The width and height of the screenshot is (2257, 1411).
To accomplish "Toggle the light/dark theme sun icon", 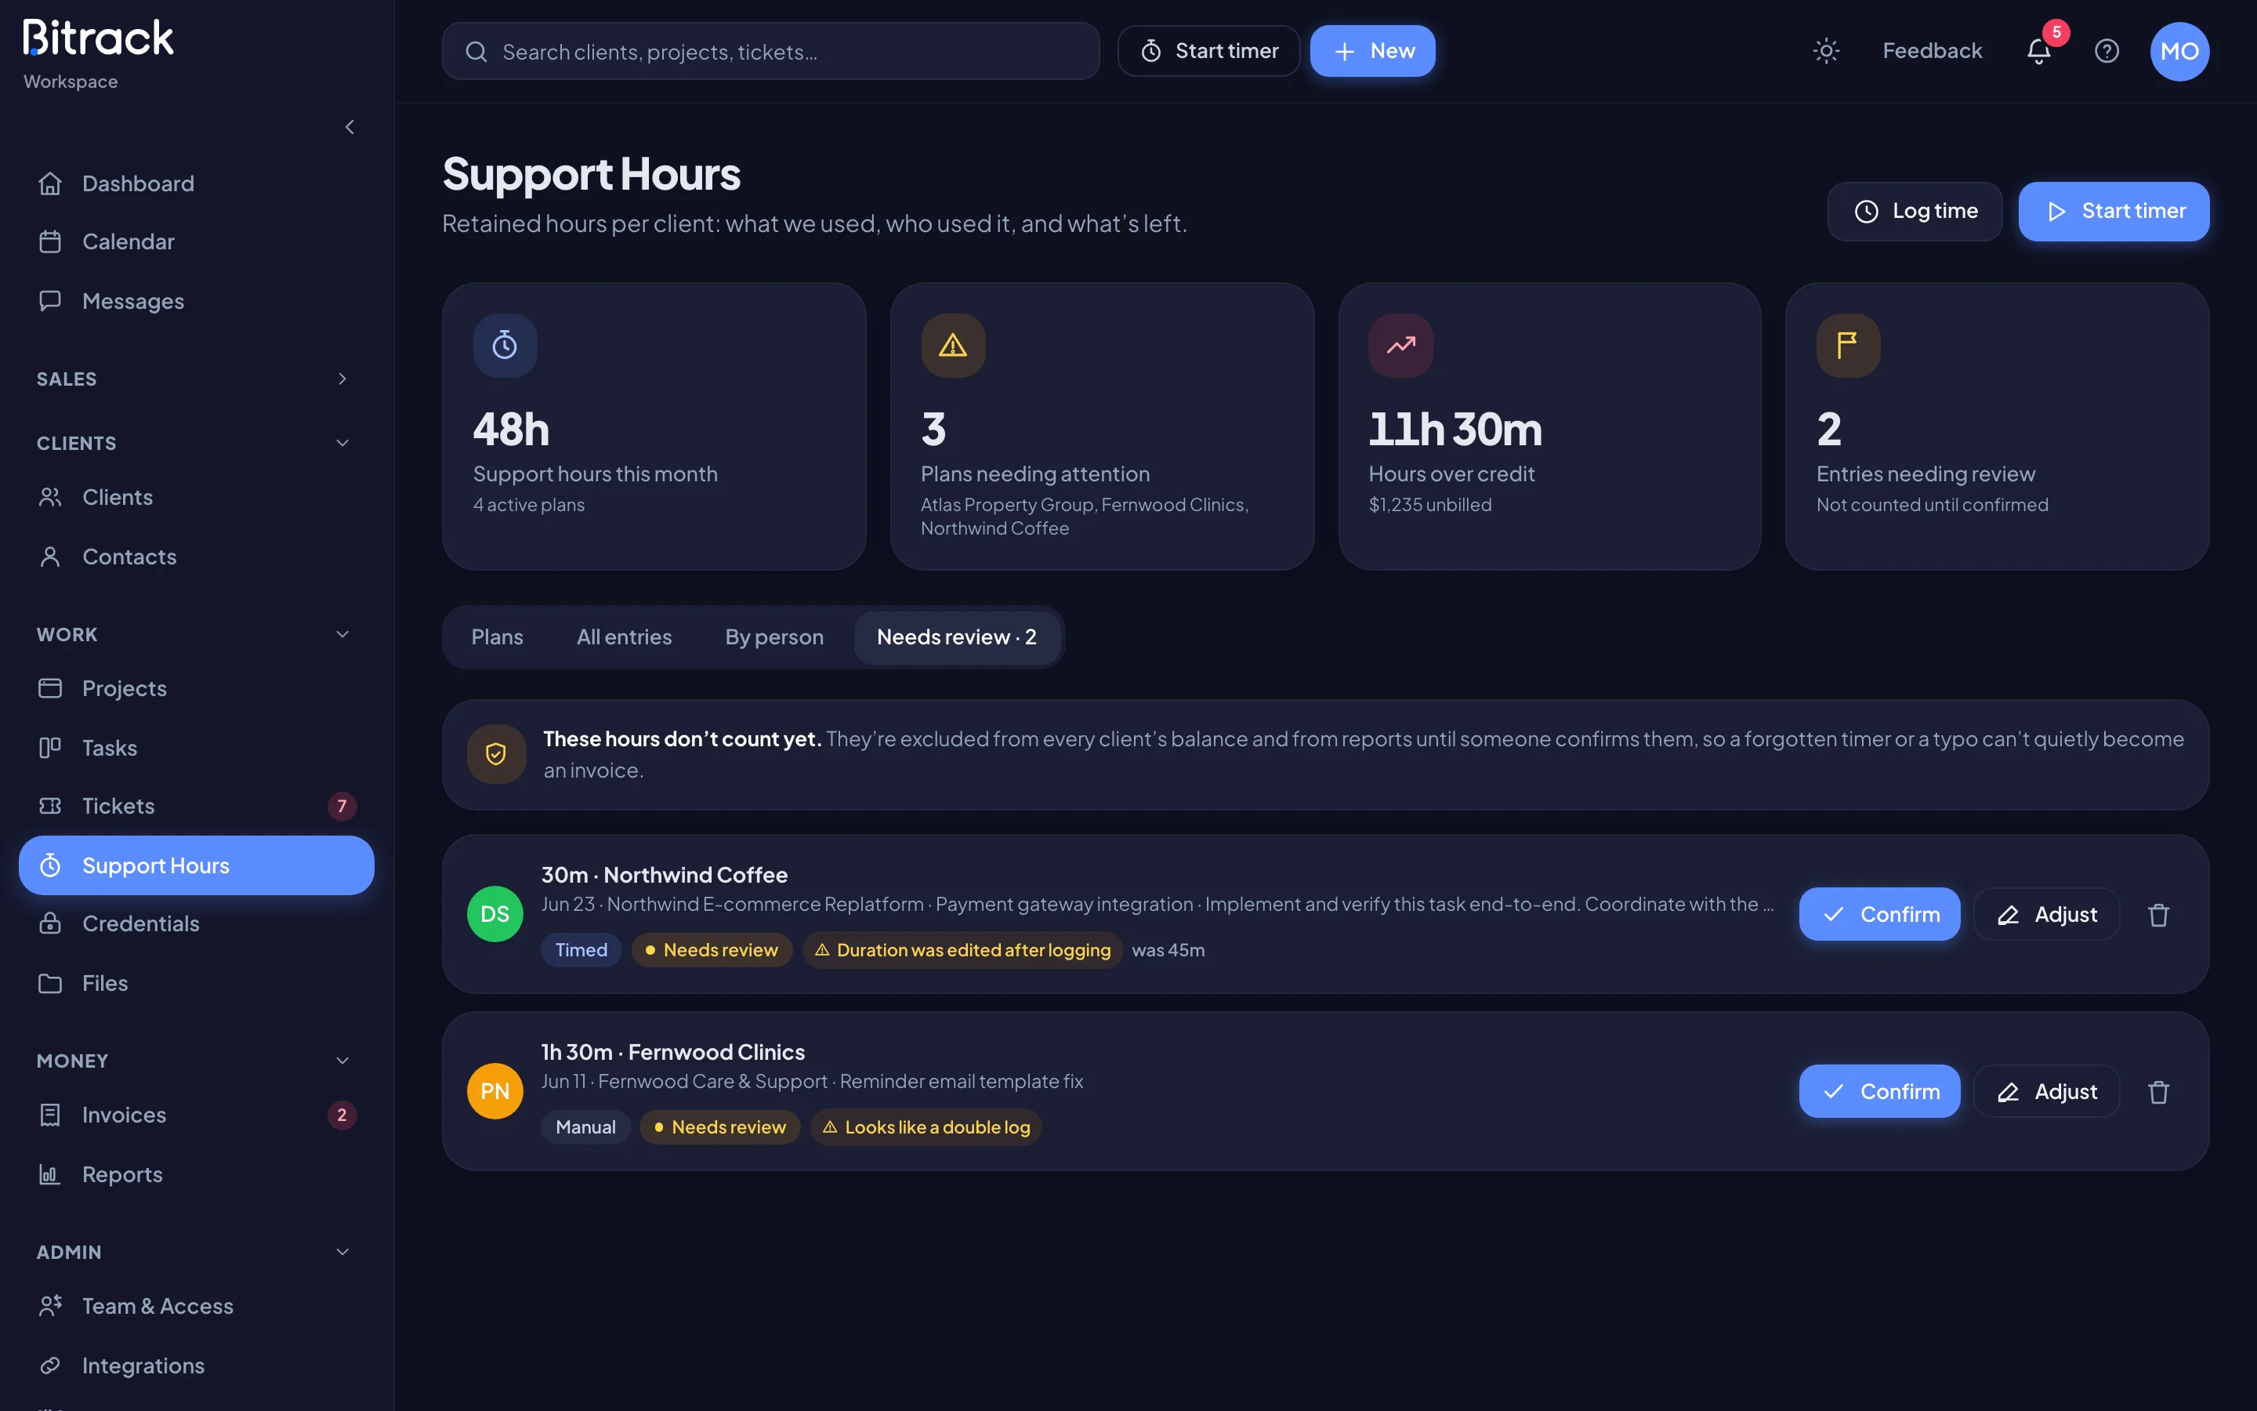I will coord(1825,51).
